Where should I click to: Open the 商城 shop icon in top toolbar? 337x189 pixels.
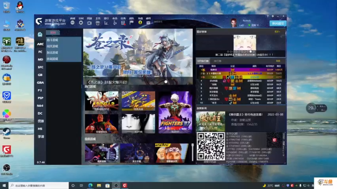coord(72,23)
